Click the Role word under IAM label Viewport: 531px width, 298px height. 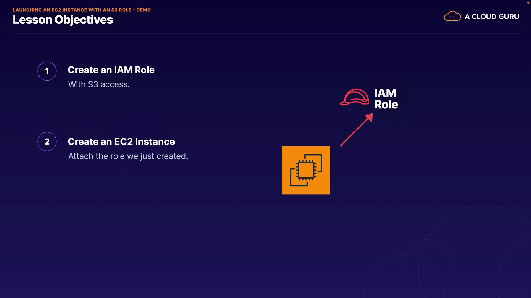pos(386,105)
